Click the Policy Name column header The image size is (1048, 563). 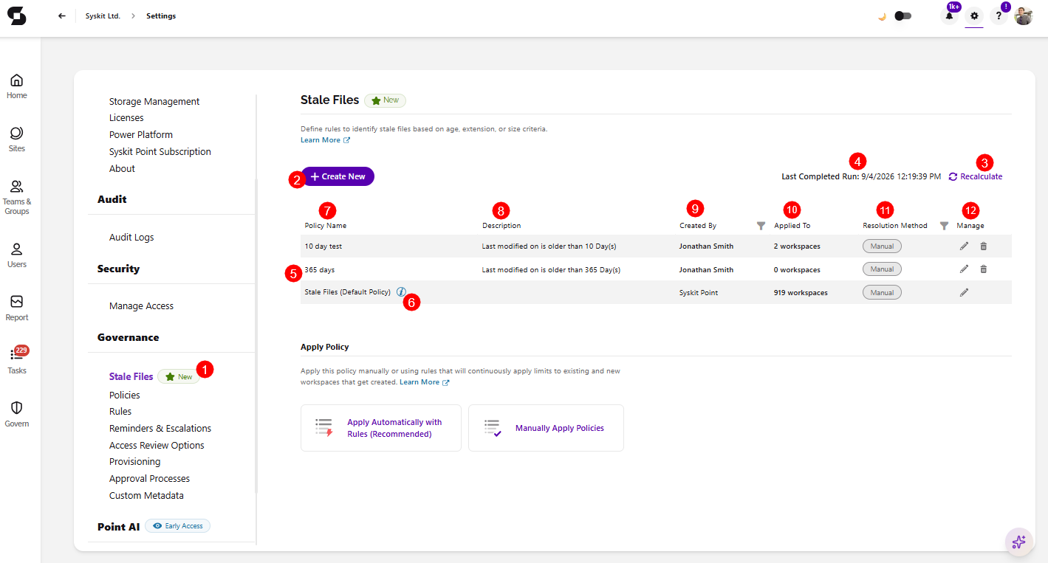tap(326, 226)
